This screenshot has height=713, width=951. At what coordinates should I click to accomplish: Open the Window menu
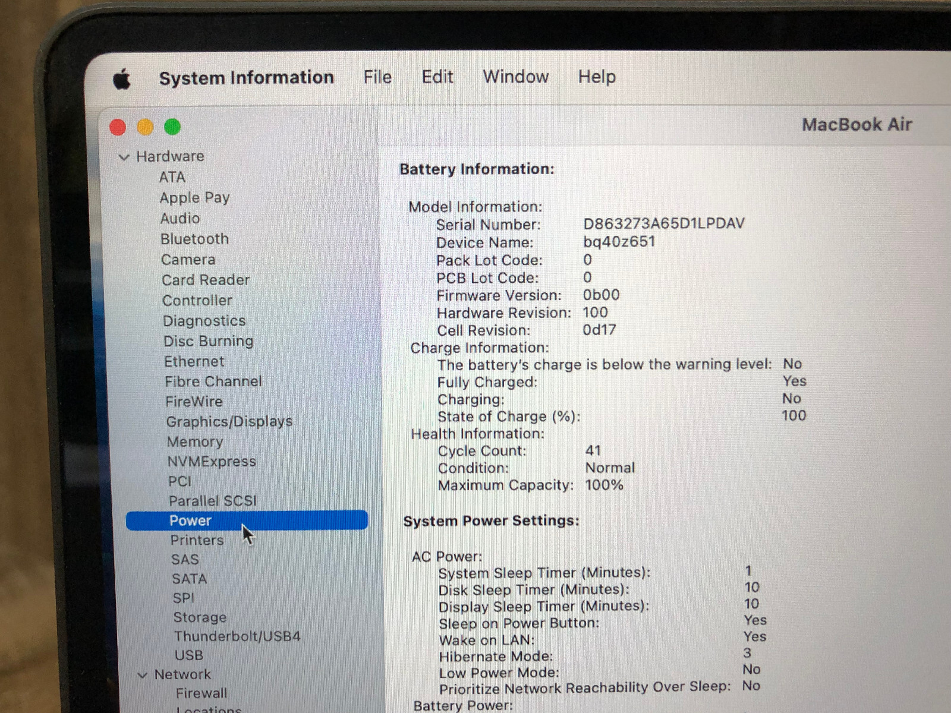click(516, 77)
